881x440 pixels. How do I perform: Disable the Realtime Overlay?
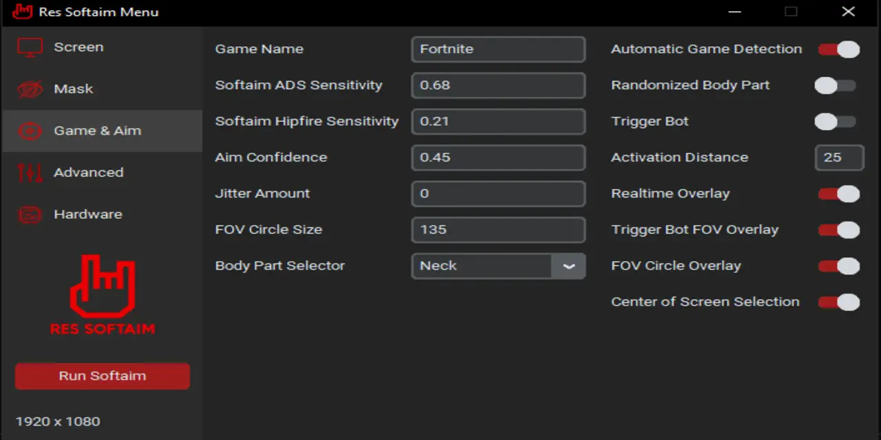[x=838, y=194]
